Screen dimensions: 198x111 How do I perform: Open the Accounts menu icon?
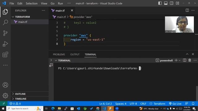5,85
